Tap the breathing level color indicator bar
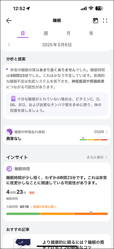The height and width of the screenshot is (249, 114). tap(94, 140)
